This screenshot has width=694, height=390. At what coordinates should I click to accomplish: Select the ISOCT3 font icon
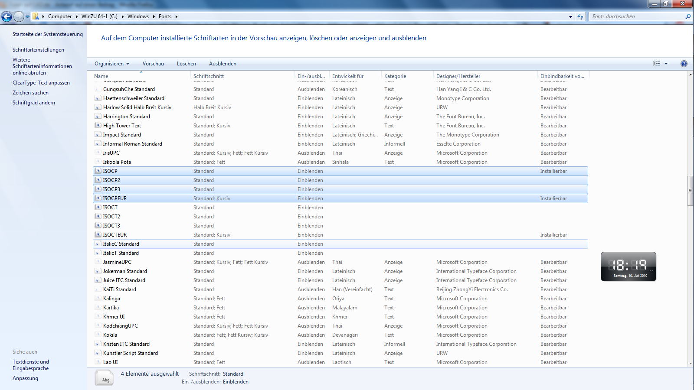(98, 225)
